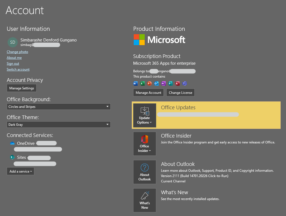Click the Outlook app icon
The height and width of the screenshot is (216, 286).
(156, 83)
